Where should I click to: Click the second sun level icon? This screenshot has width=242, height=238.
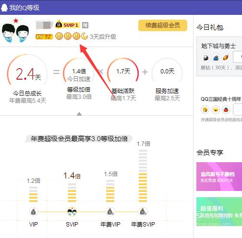(68, 36)
